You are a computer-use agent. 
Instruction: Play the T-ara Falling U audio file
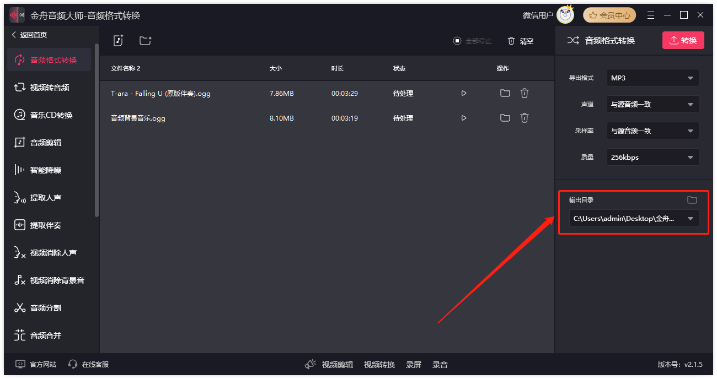[463, 93]
